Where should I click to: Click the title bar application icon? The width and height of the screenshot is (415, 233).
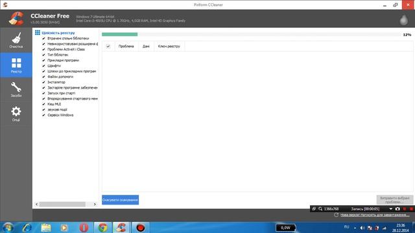pyautogui.click(x=5, y=5)
